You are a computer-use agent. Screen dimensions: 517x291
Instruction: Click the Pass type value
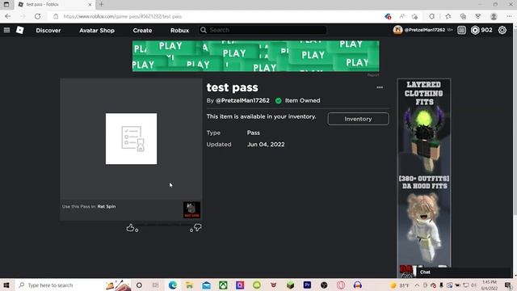click(253, 133)
